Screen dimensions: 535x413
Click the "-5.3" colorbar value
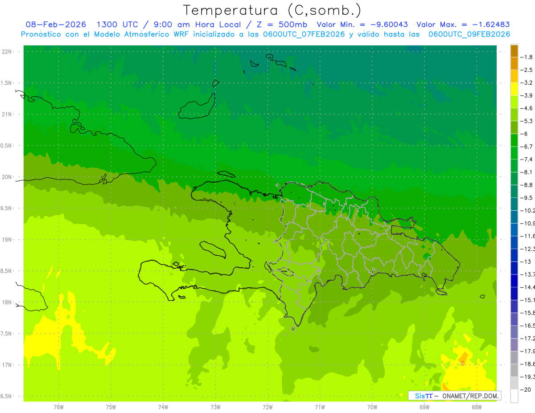pyautogui.click(x=527, y=121)
